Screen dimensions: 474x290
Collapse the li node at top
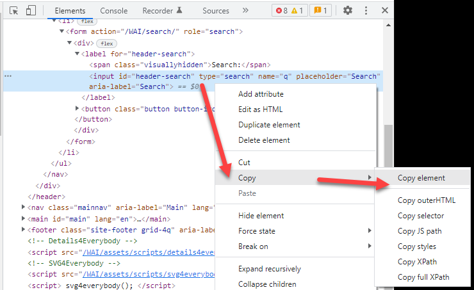(54, 20)
